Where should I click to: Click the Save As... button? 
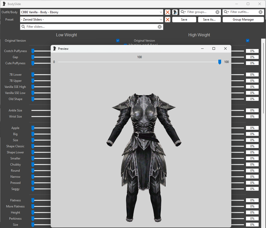209,20
